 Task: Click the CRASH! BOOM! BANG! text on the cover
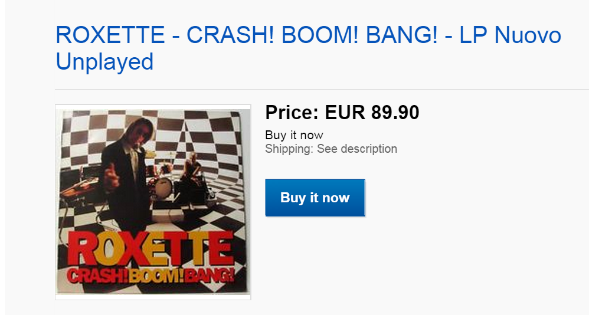[x=151, y=275]
